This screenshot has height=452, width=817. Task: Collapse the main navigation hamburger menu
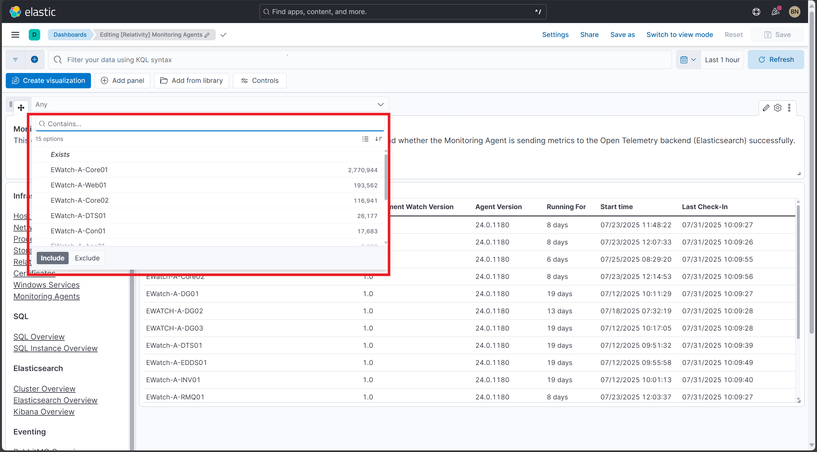point(15,34)
